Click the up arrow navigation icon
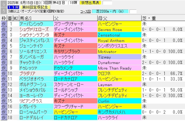Image resolution: width=185 pixels, height=121 pixels. 4,4
